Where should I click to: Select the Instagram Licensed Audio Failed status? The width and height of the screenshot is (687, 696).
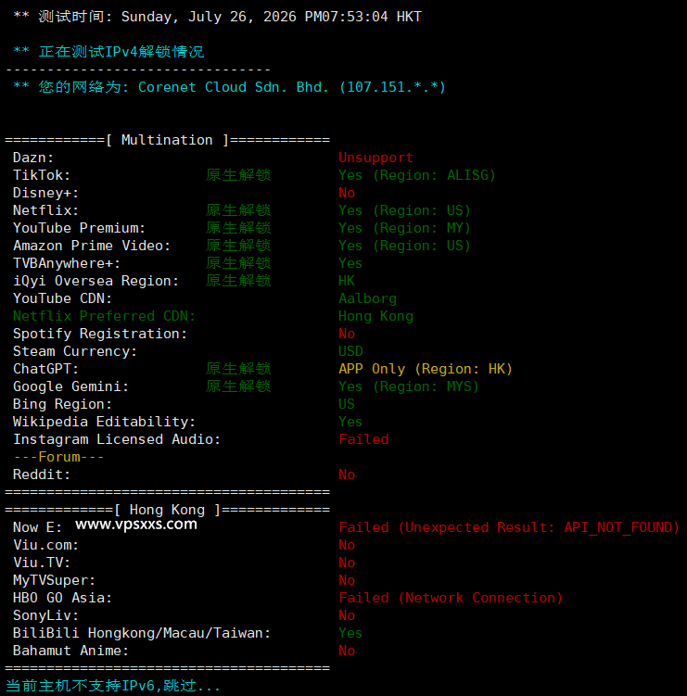point(363,439)
